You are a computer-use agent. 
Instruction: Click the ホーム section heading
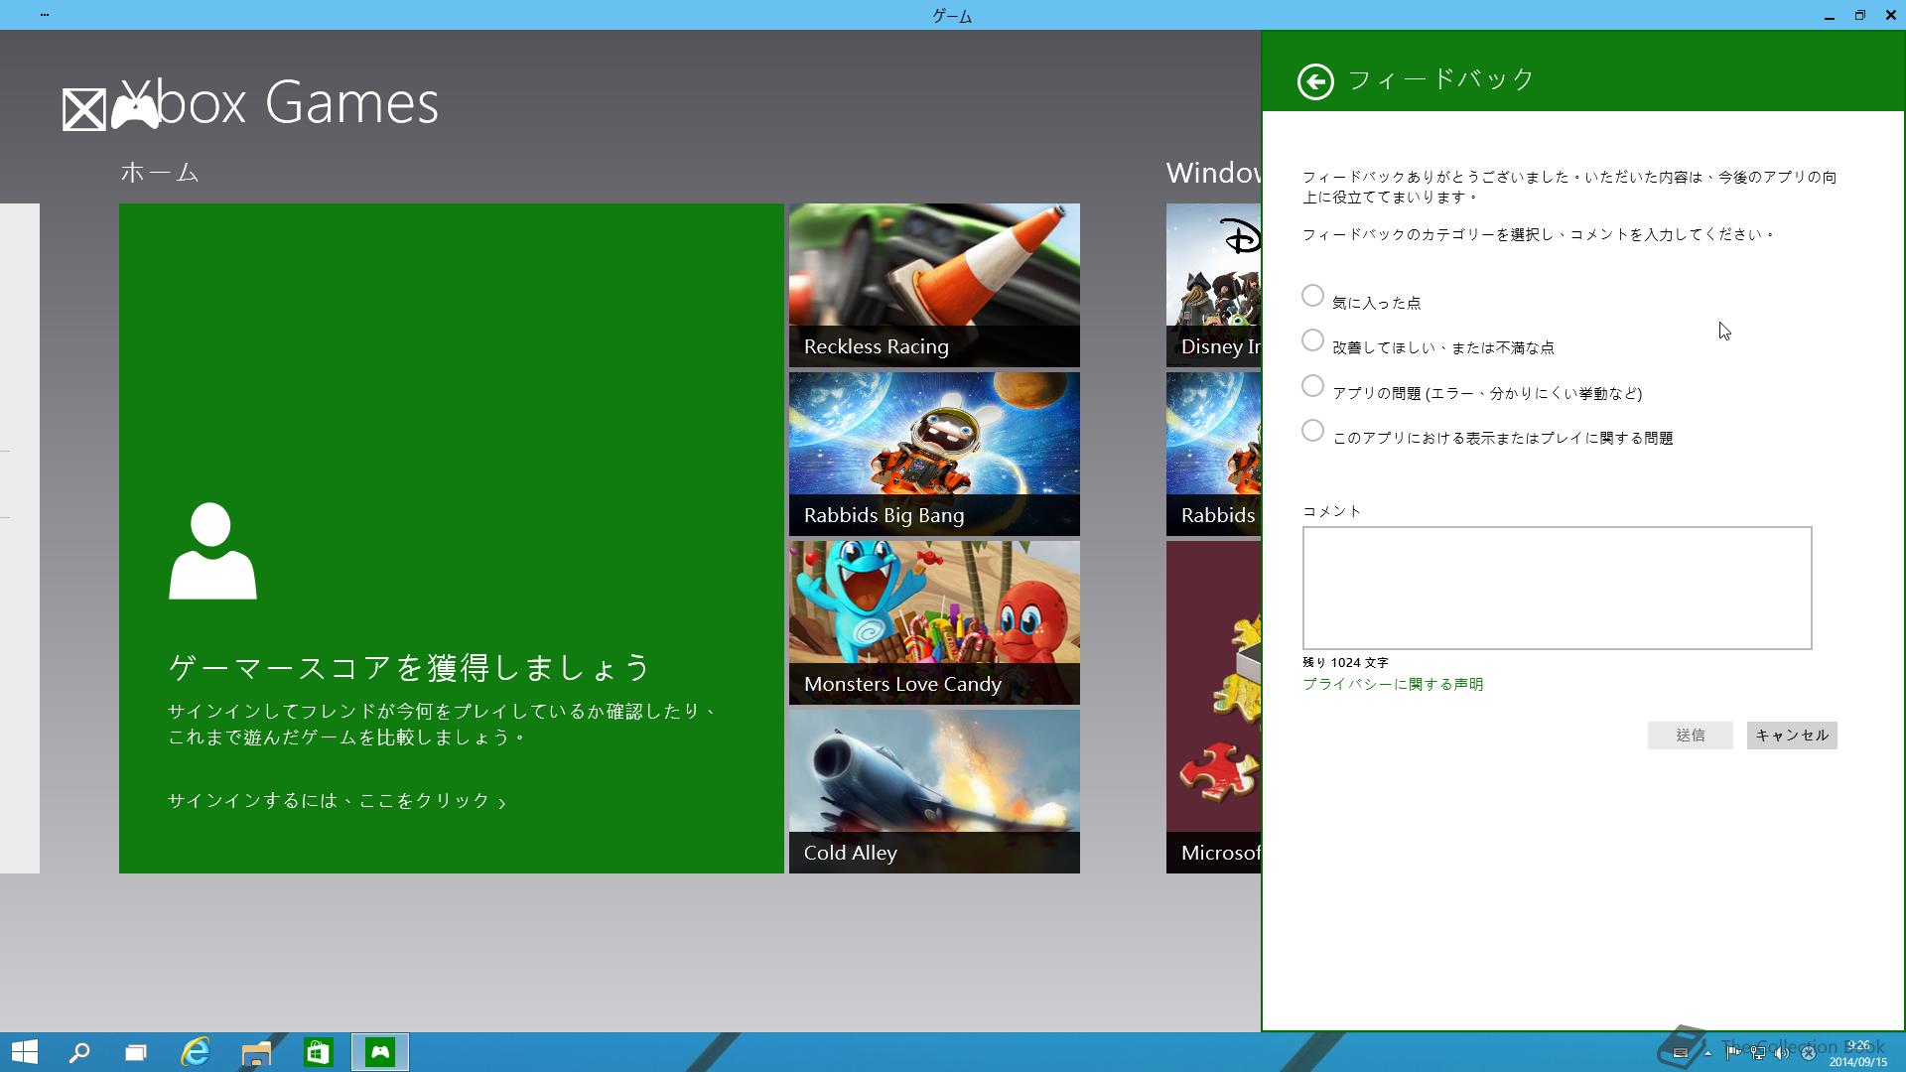pyautogui.click(x=160, y=173)
